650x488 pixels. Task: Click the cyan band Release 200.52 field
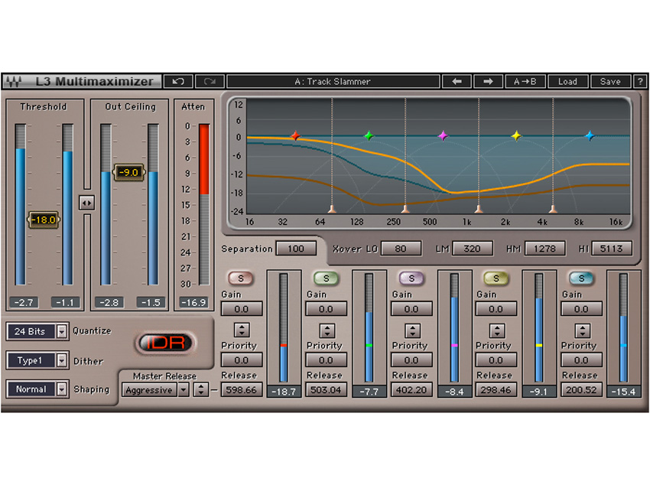582,390
